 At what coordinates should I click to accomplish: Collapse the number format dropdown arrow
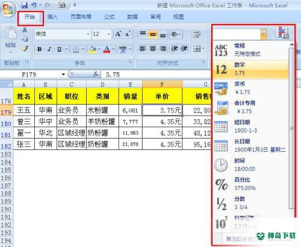pyautogui.click(x=264, y=34)
